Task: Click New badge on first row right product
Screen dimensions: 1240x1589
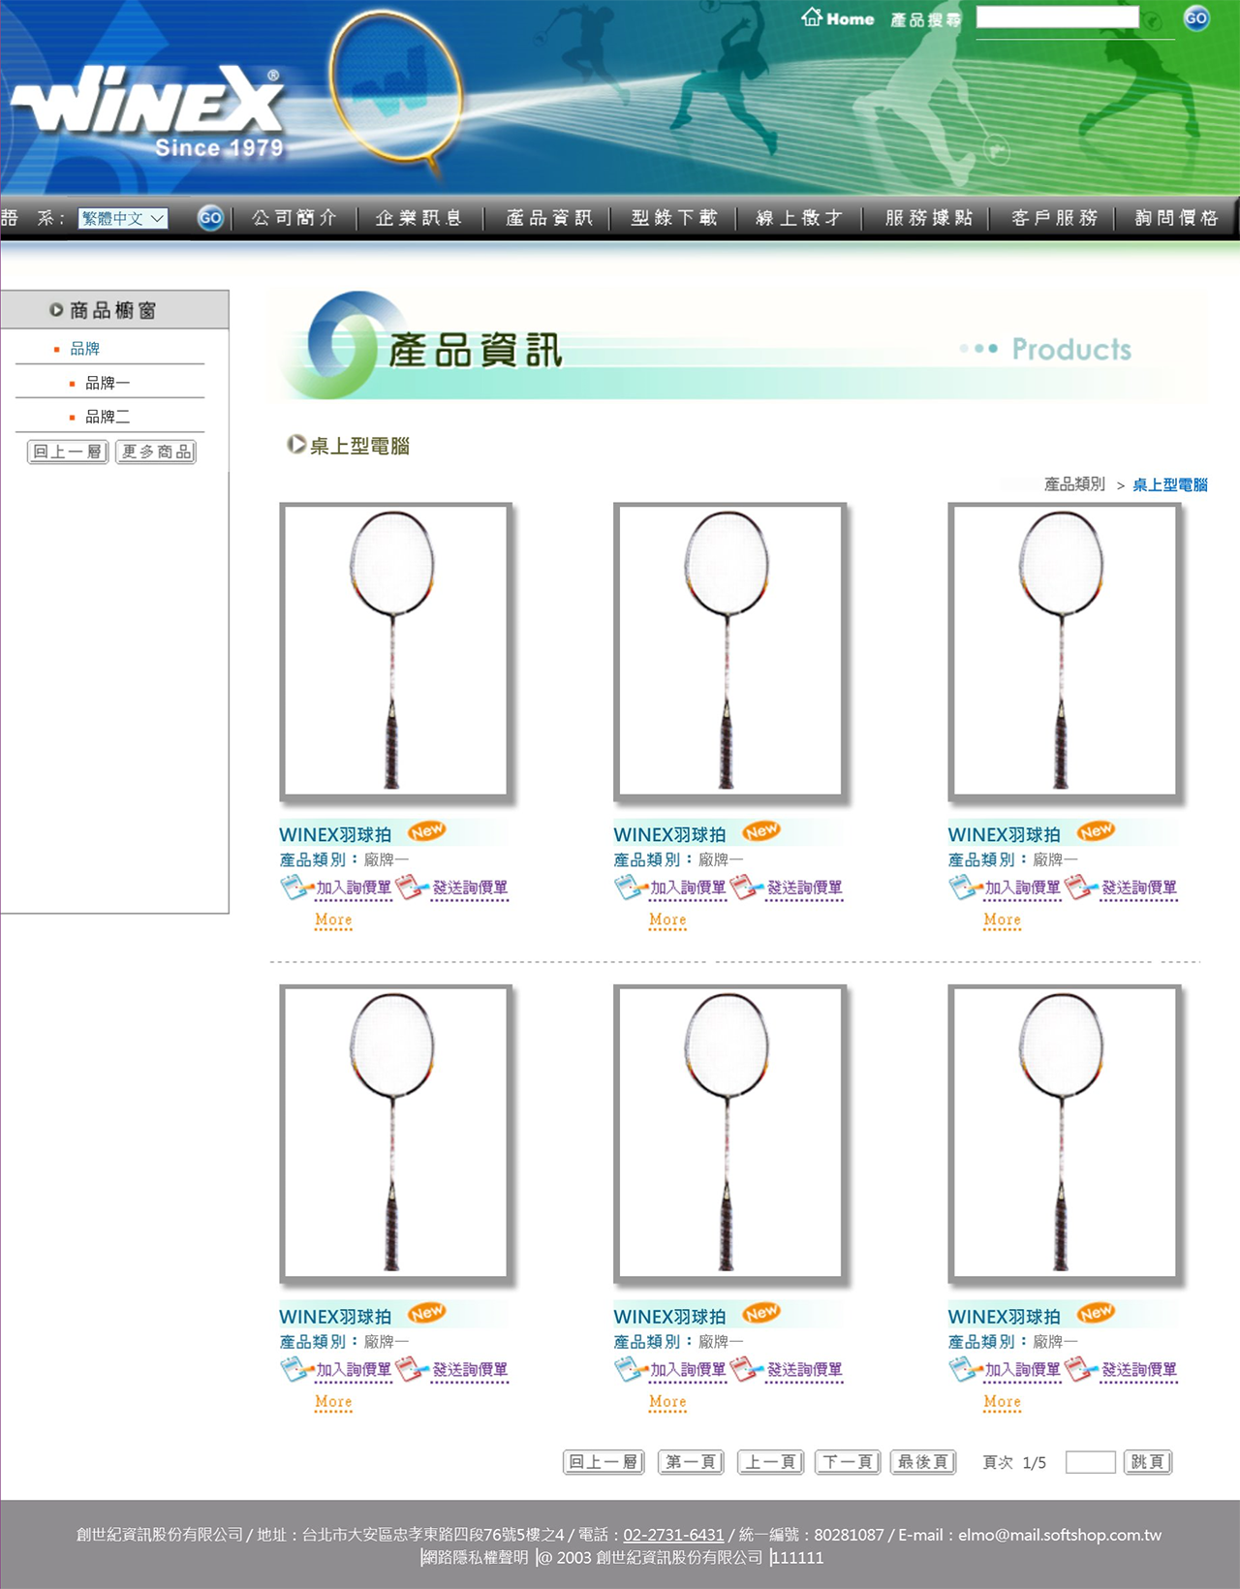Action: (x=1096, y=830)
